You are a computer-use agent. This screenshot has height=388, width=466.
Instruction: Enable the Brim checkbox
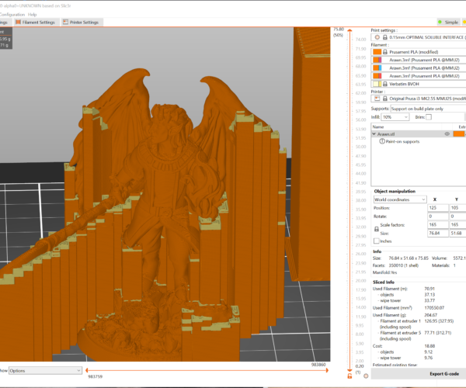[x=429, y=117]
